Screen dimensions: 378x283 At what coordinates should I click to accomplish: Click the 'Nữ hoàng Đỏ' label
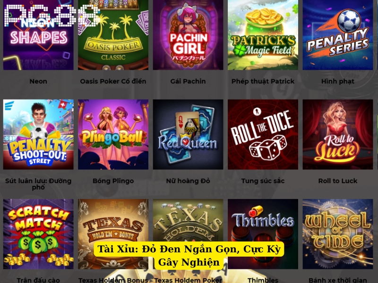(x=188, y=181)
